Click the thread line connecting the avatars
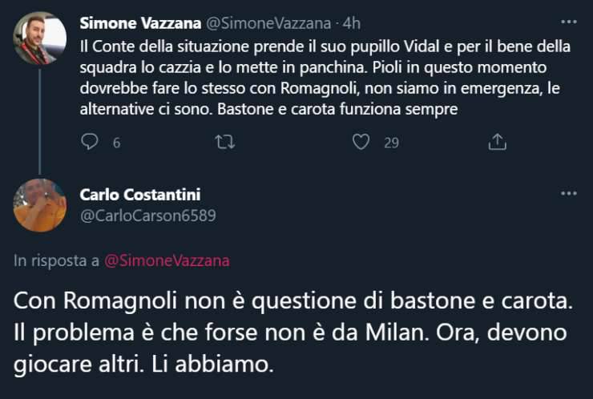The height and width of the screenshot is (399, 593). tap(40, 120)
